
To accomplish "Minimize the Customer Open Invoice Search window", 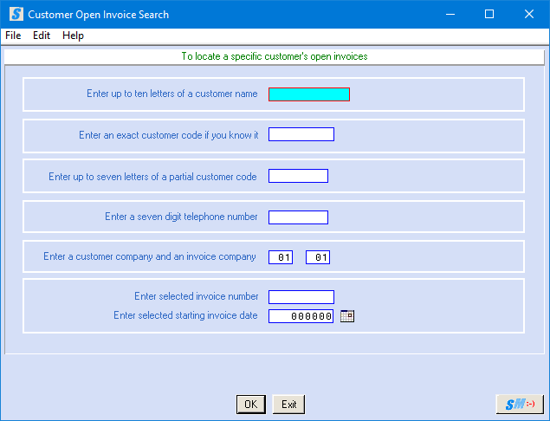I will 449,15.
